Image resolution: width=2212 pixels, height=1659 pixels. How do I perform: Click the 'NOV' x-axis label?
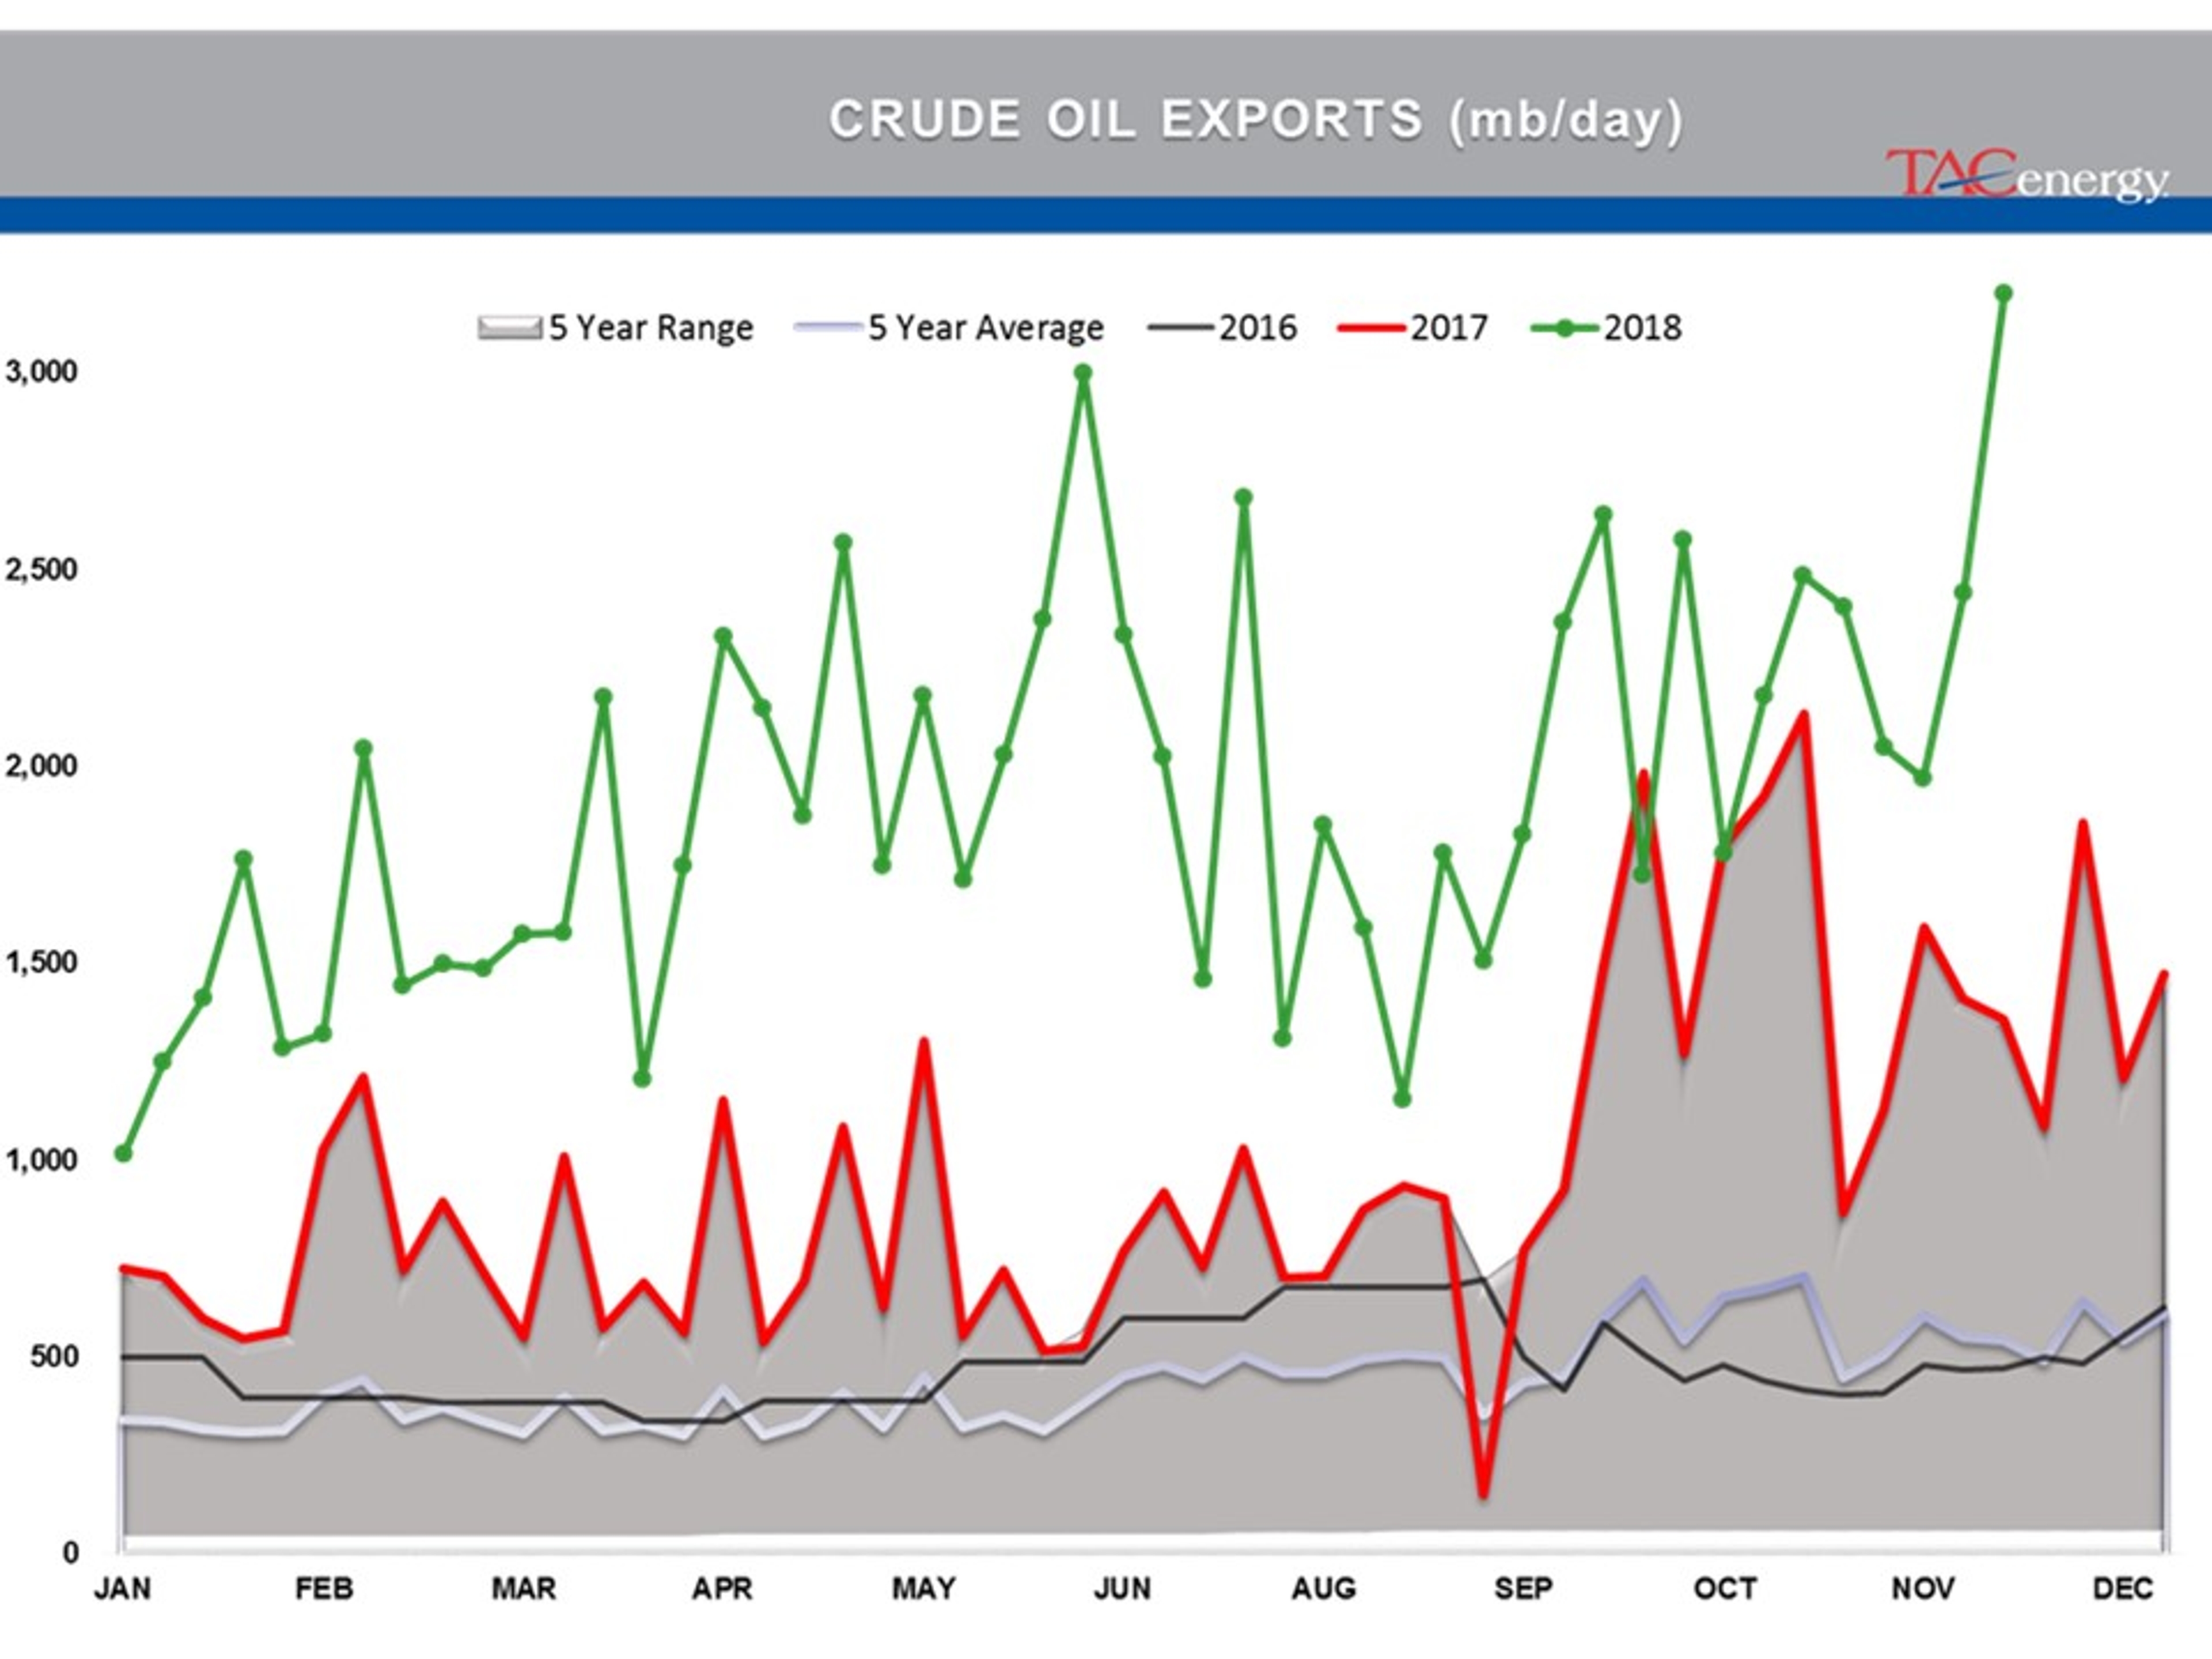pos(1923,1588)
